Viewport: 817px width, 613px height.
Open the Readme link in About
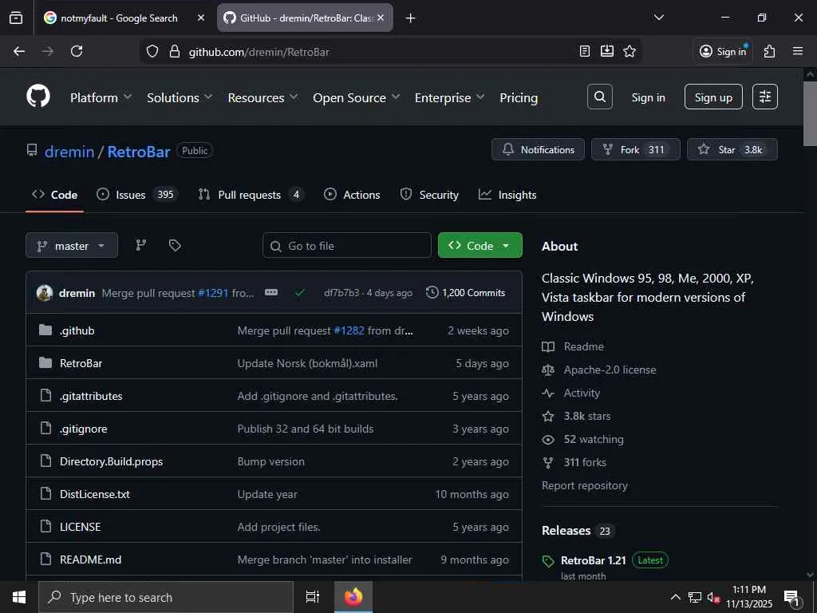583,346
